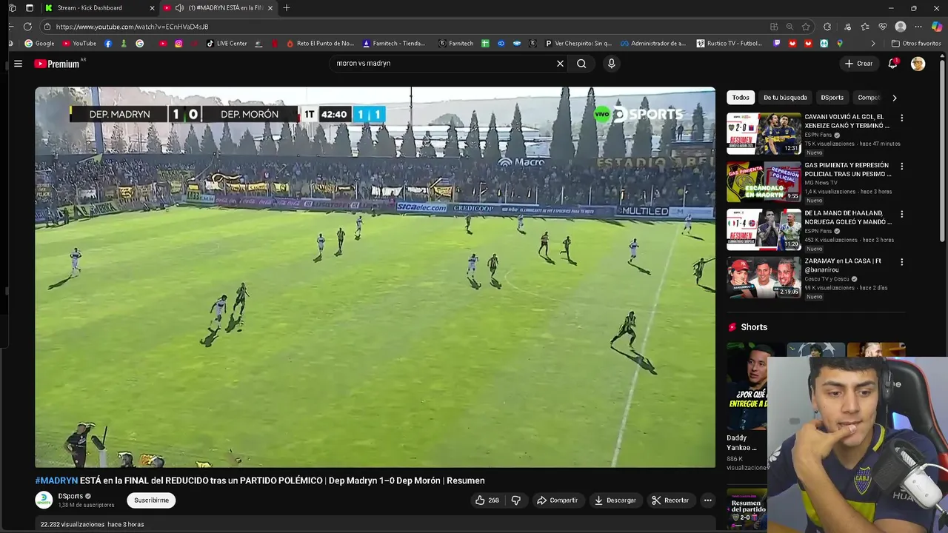Start voice search with the microphone

click(x=611, y=64)
